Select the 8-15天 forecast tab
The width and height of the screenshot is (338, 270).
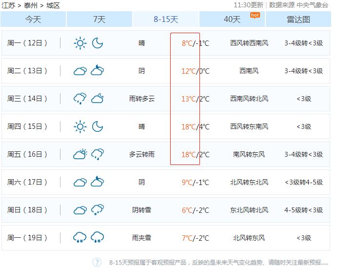coord(166,20)
